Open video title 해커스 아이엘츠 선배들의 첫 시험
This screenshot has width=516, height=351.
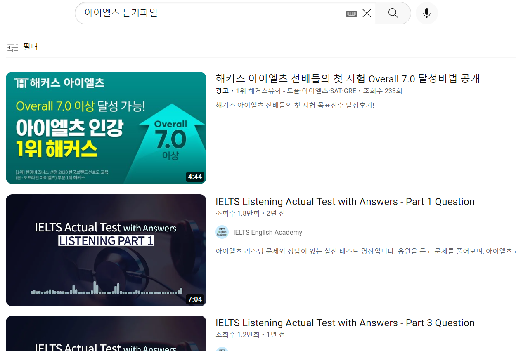[x=348, y=78]
